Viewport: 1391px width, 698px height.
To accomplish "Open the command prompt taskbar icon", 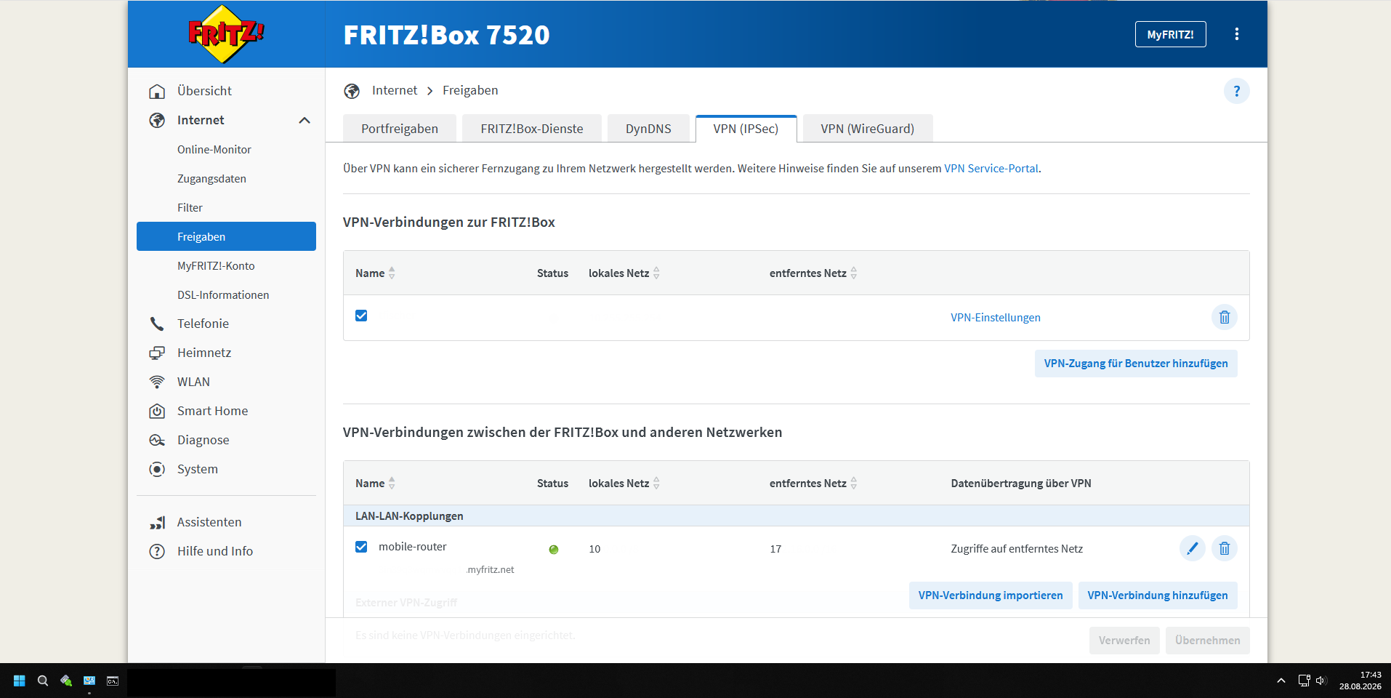I will 113,681.
